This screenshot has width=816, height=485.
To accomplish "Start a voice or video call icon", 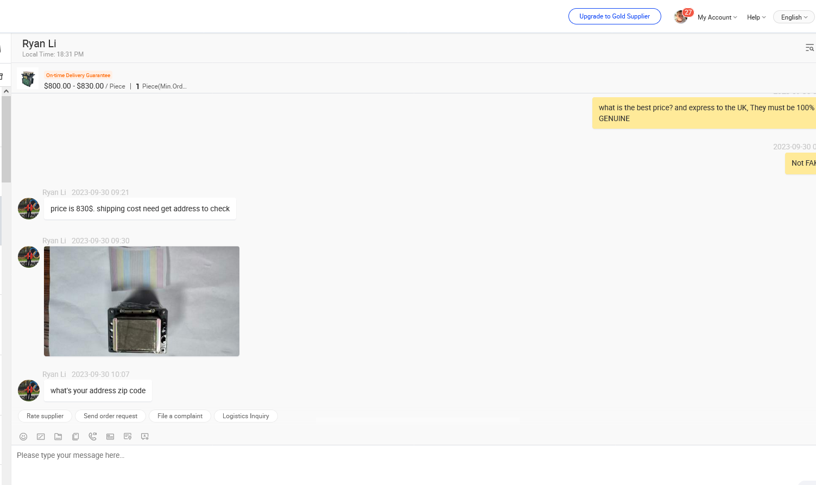I will click(x=93, y=437).
